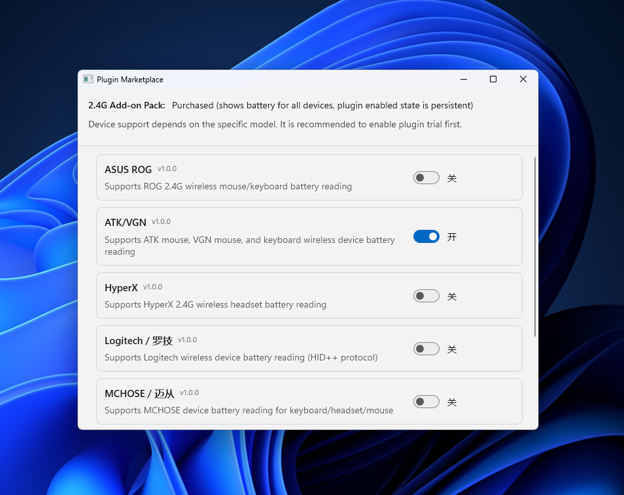Minimize the Plugin Marketplace window
This screenshot has width=624, height=495.
coord(464,79)
